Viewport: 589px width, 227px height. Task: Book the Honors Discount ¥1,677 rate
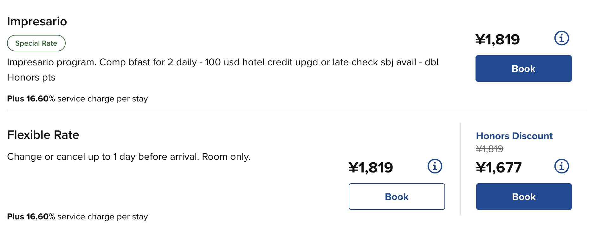pyautogui.click(x=524, y=197)
